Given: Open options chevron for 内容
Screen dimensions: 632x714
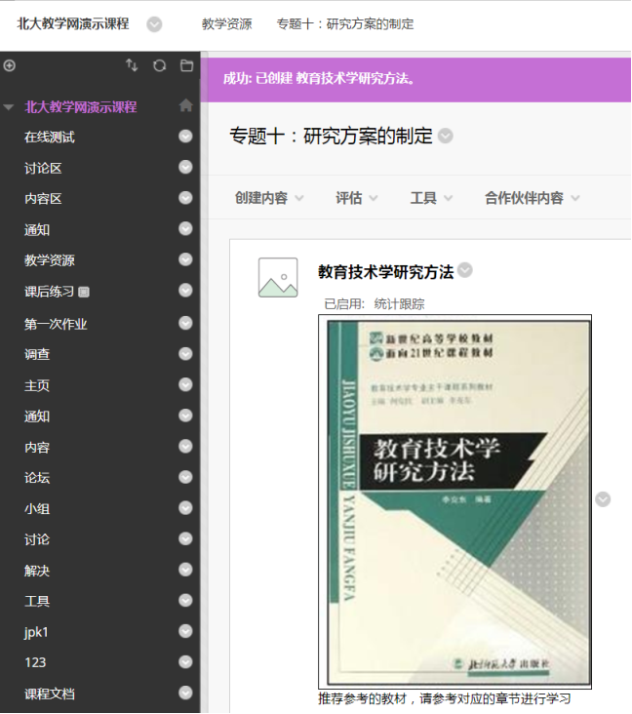Looking at the screenshot, I should (185, 447).
